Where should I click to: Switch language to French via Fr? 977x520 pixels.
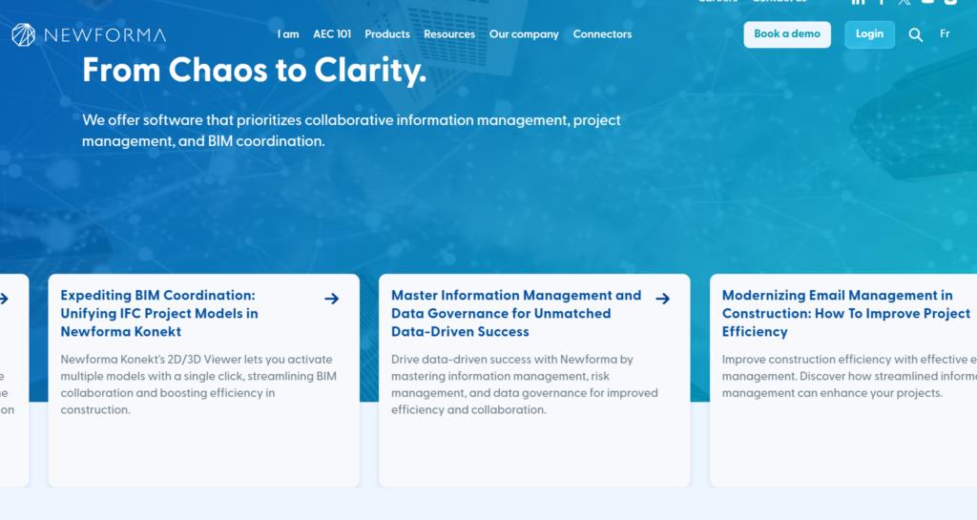tap(945, 34)
